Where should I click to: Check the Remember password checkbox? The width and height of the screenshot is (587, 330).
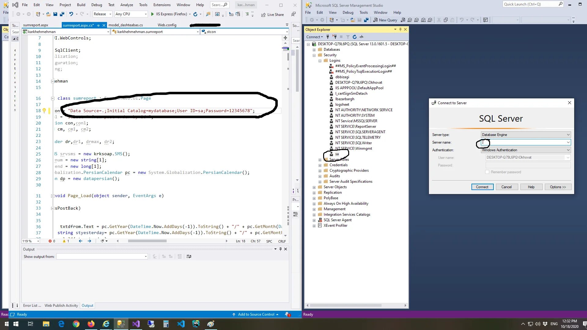(487, 172)
